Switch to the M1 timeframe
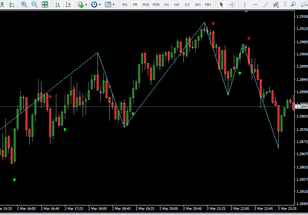The image size is (308, 215). pyautogui.click(x=125, y=4)
